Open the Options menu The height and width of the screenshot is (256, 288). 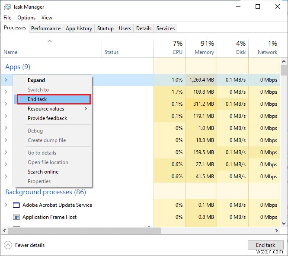coord(26,18)
